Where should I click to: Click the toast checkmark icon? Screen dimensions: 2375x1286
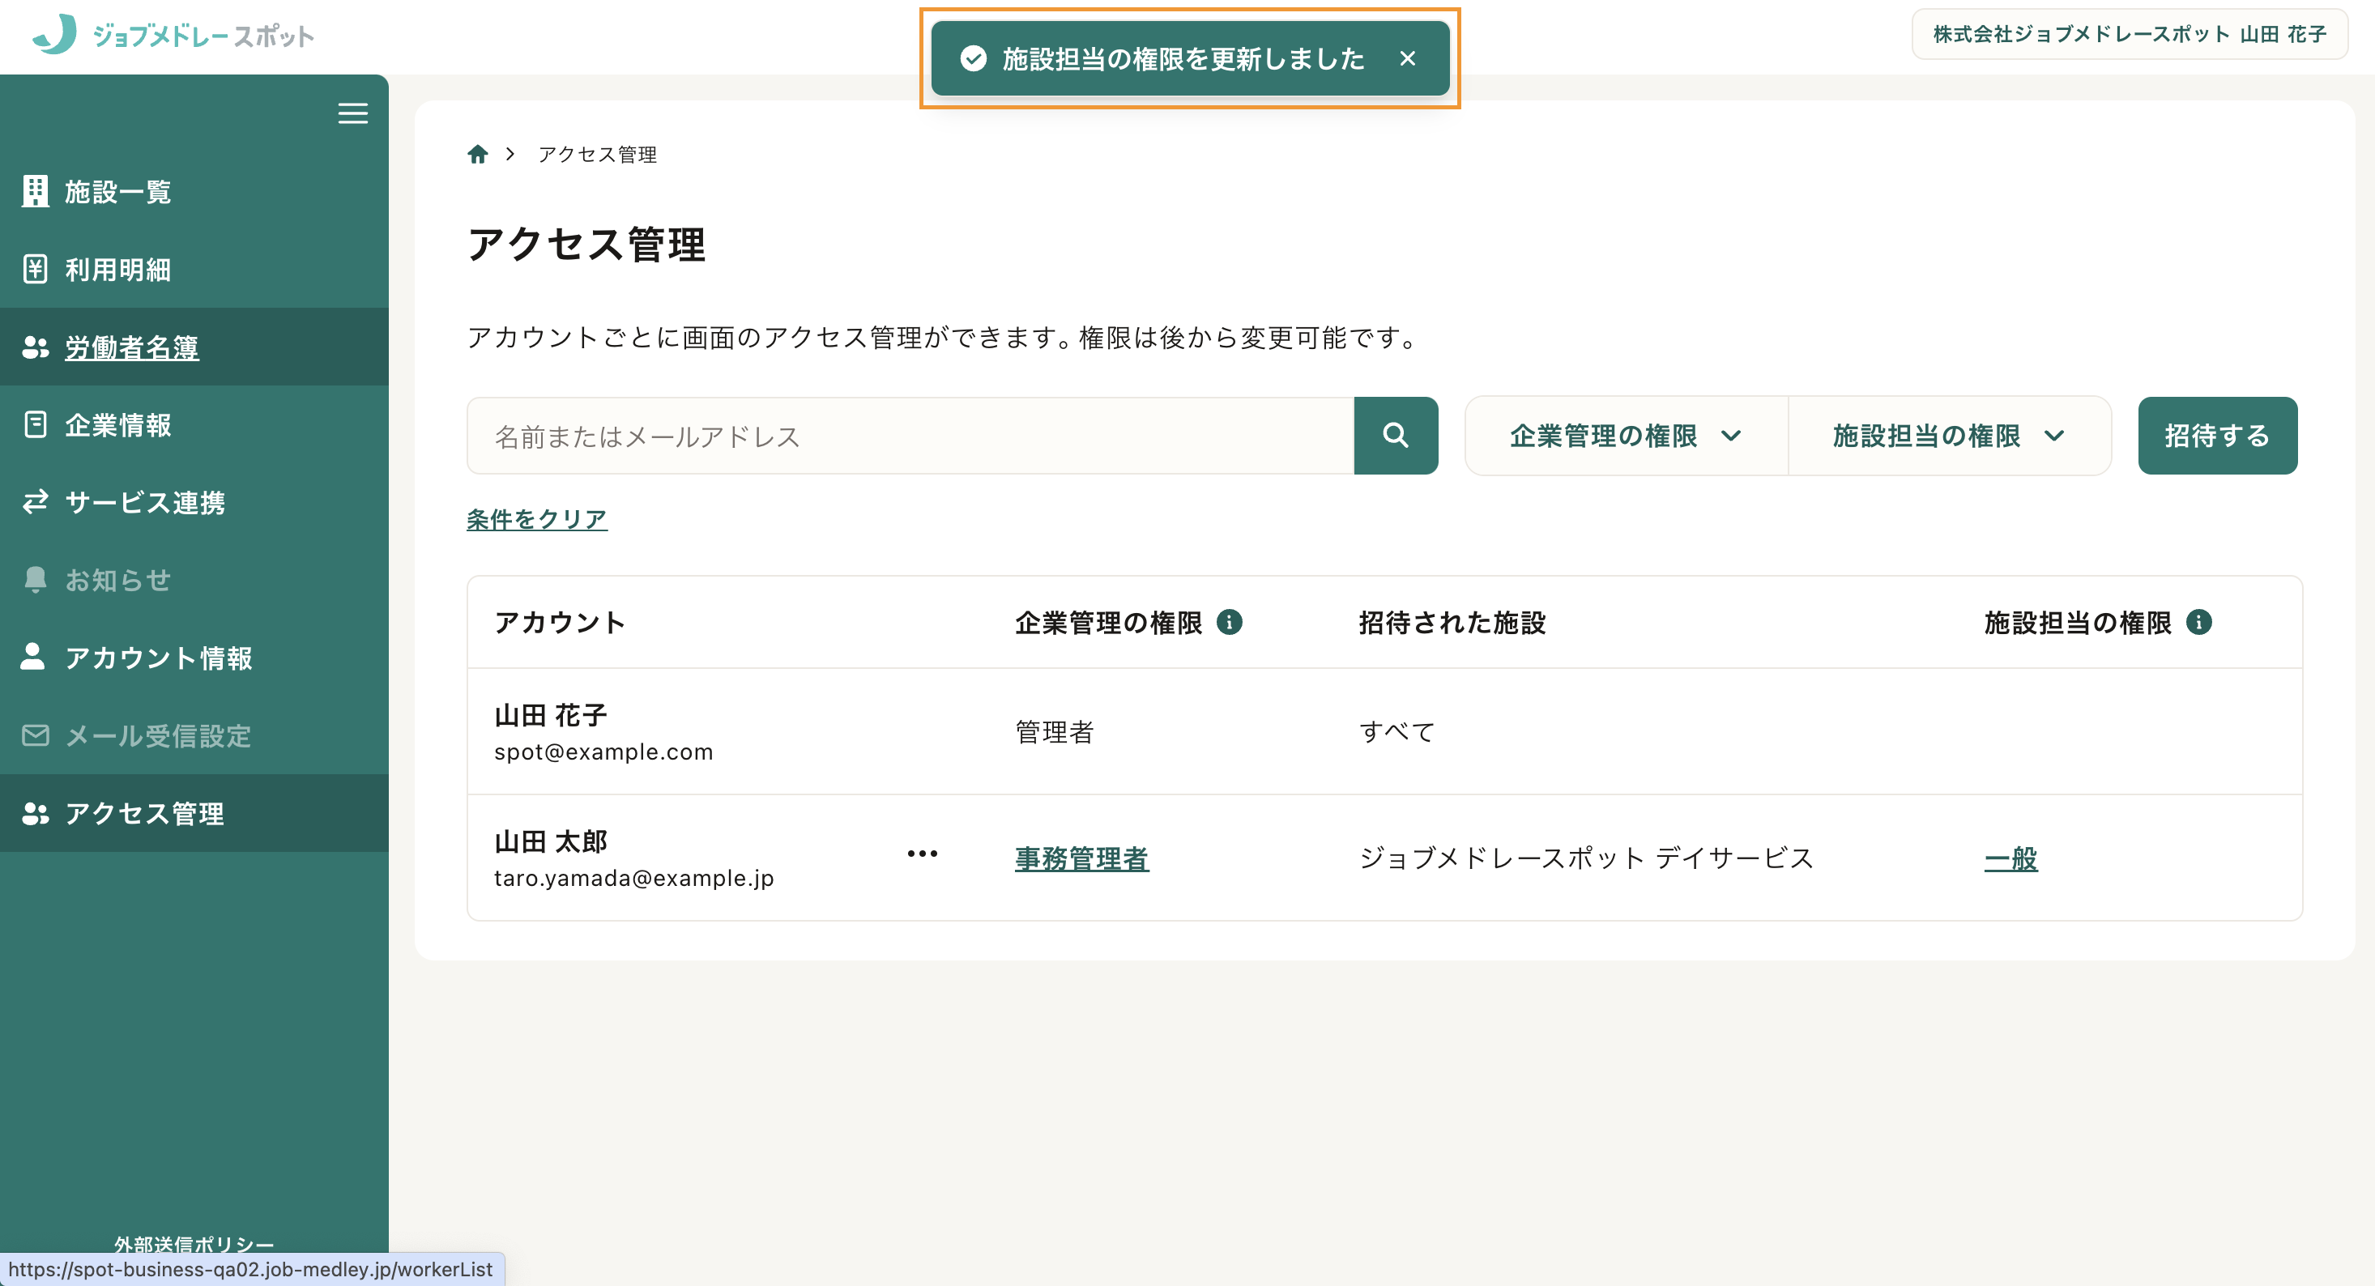click(974, 58)
